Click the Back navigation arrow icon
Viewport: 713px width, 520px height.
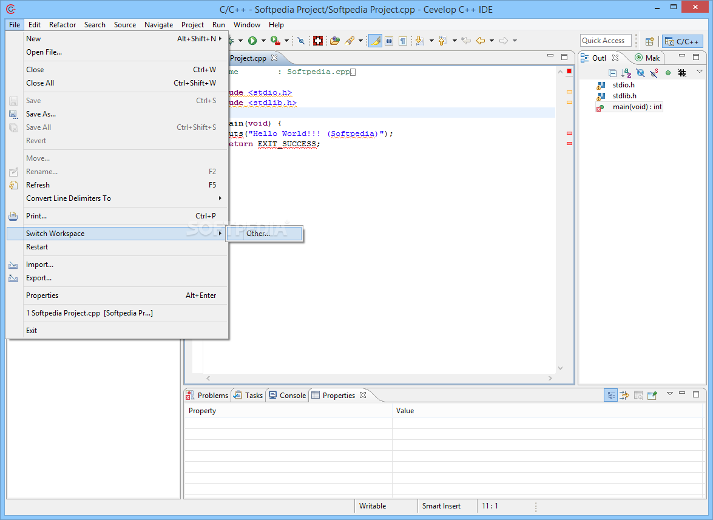[x=481, y=41]
